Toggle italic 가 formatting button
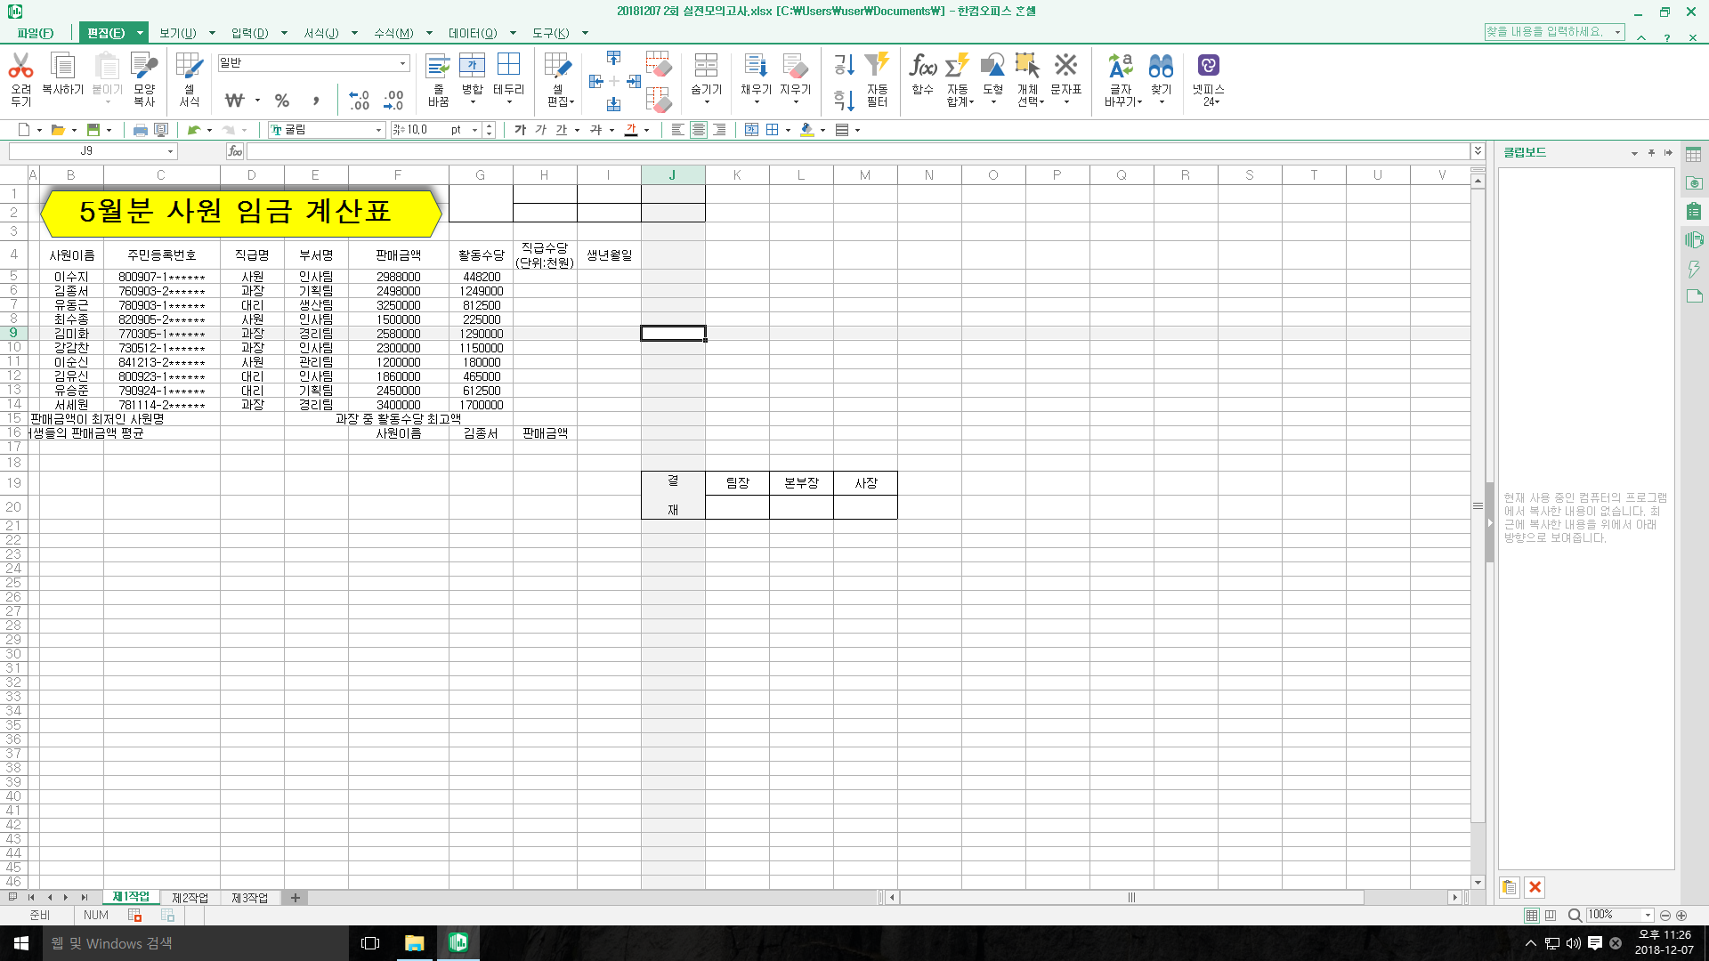Image resolution: width=1709 pixels, height=961 pixels. [x=540, y=130]
